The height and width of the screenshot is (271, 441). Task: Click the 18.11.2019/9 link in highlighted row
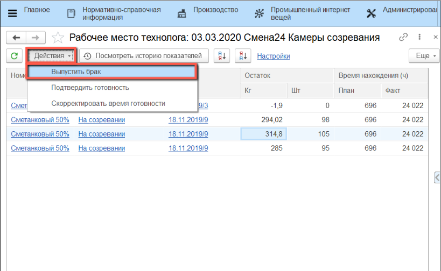[188, 134]
